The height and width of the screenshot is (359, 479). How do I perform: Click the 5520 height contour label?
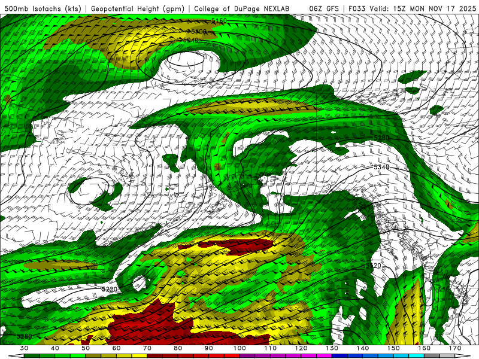coord(373,265)
